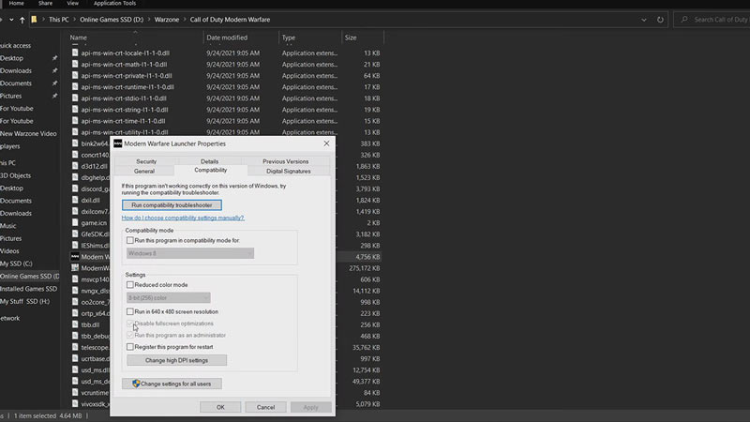Screen dimensions: 750x422
Task: Click file icon of api-ms-win-crt-private-l1-1-0.dll
Action: [75, 75]
